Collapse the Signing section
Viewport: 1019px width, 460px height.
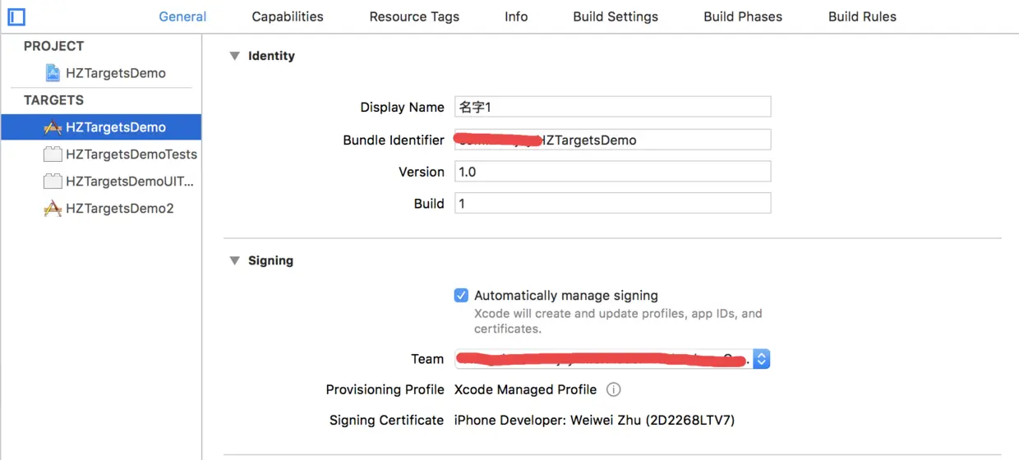[235, 260]
